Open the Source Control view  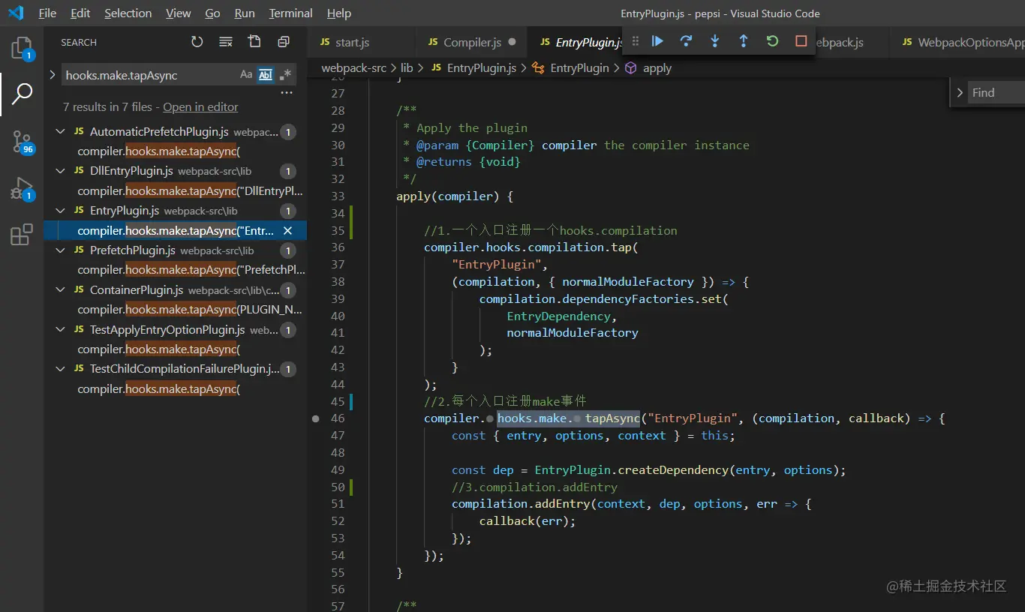22,141
